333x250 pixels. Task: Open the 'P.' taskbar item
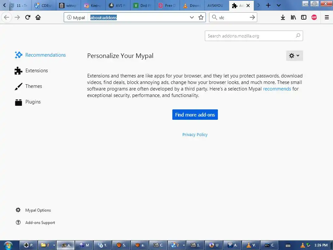[x=29, y=245]
